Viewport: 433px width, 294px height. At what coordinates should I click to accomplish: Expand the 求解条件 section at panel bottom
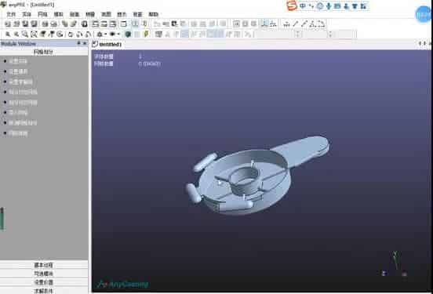point(44,291)
